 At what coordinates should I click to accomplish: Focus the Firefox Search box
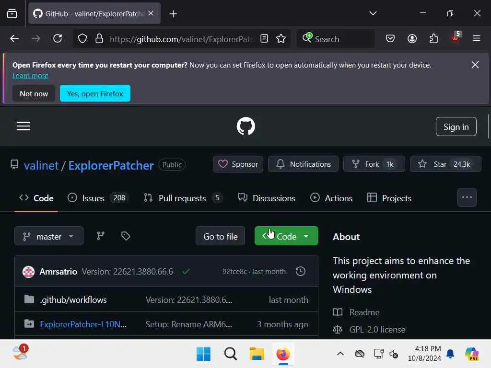336,39
